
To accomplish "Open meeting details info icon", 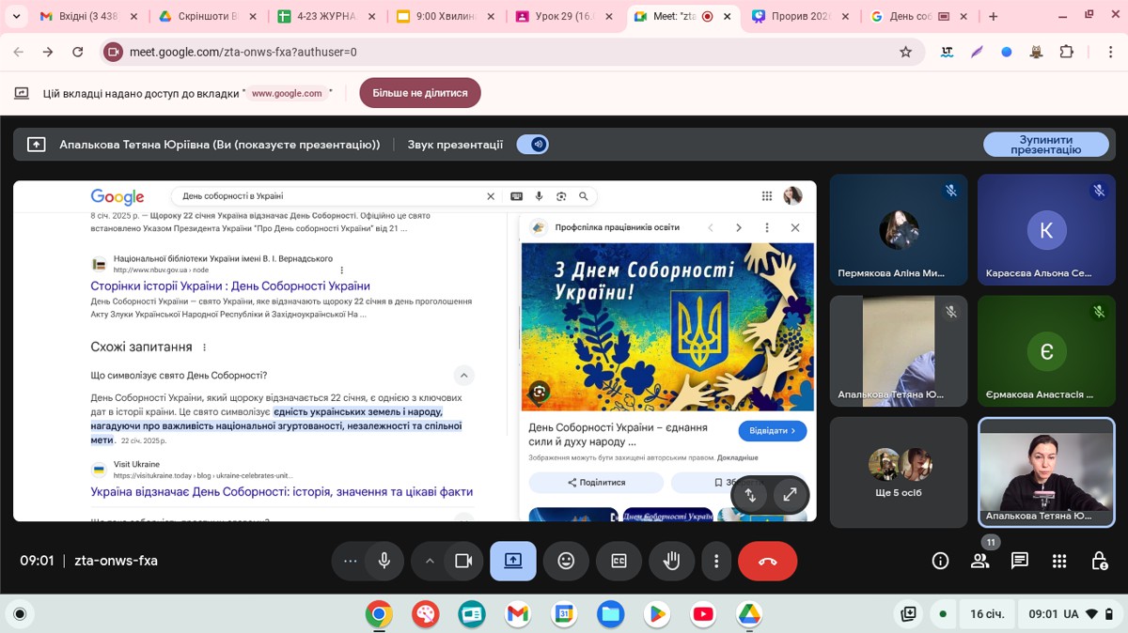I will 940,561.
